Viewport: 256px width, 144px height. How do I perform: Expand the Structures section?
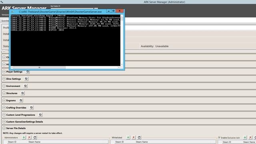(x=4, y=93)
